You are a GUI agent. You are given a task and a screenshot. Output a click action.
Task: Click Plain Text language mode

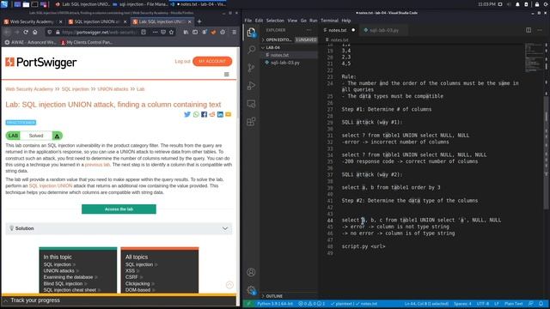514,304
